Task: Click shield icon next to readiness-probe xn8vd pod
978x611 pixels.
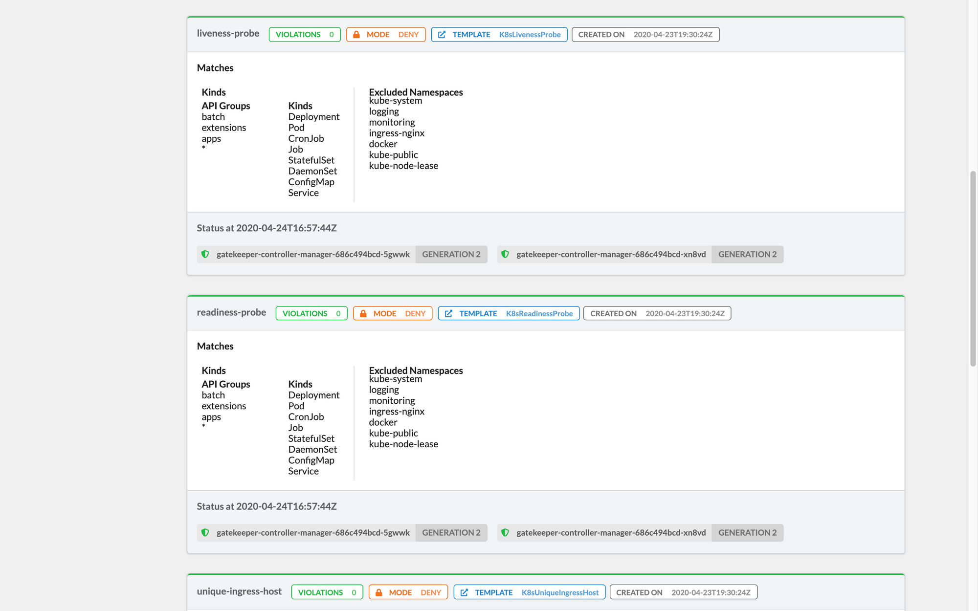Action: pos(505,533)
